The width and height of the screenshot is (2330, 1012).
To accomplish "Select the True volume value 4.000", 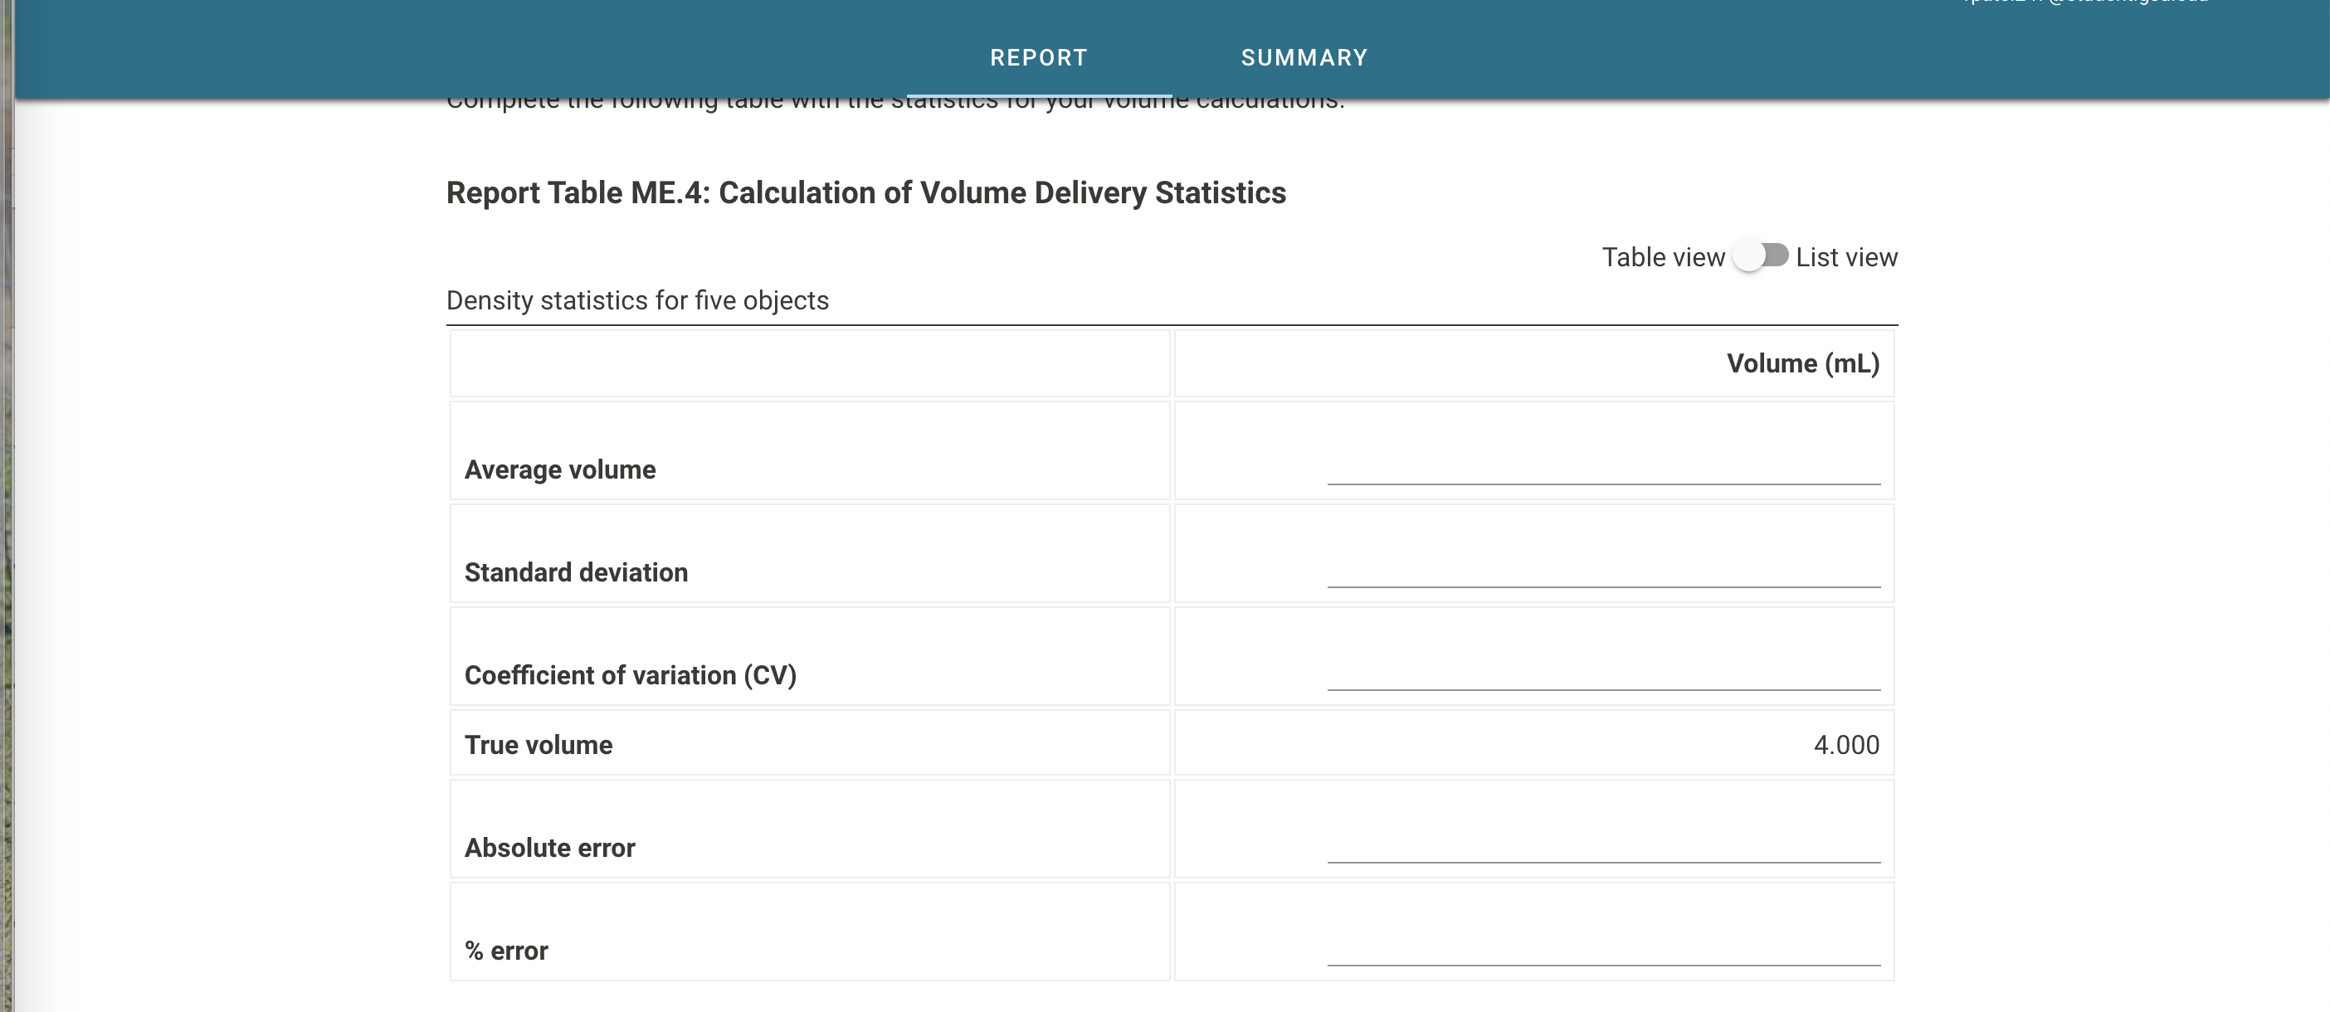I will point(1845,744).
